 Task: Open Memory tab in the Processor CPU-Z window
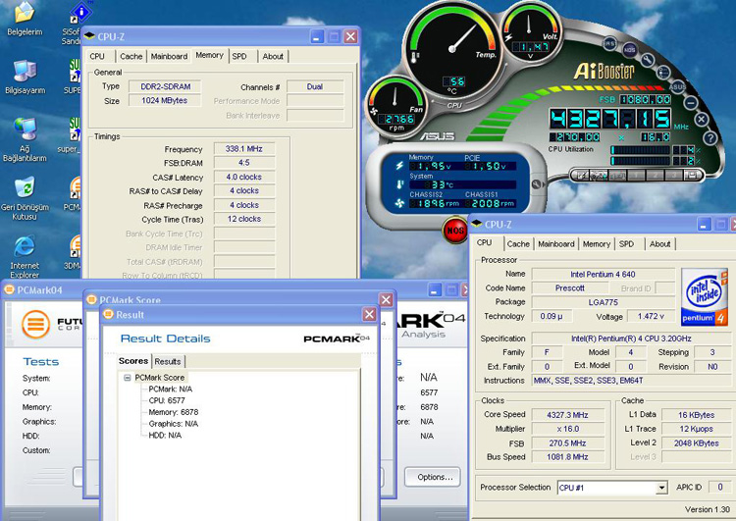coord(597,244)
